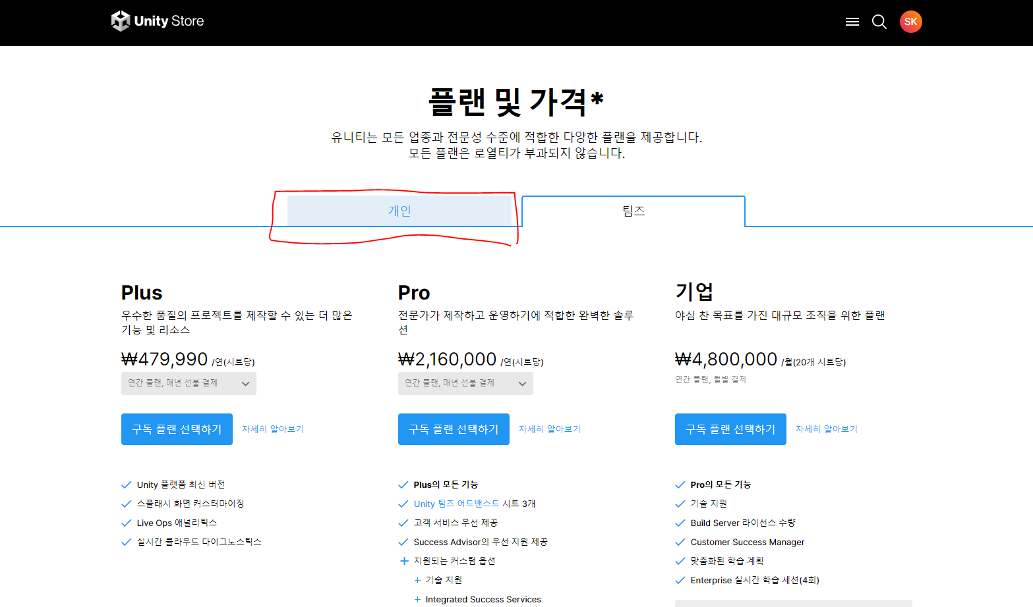Click 'Live Ops 애널리틱스' feature
The image size is (1033, 607).
tap(177, 523)
